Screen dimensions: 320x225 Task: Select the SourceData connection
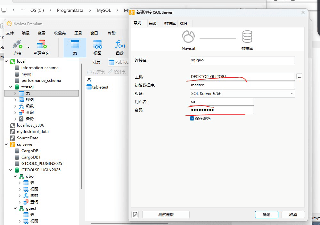(x=28, y=138)
